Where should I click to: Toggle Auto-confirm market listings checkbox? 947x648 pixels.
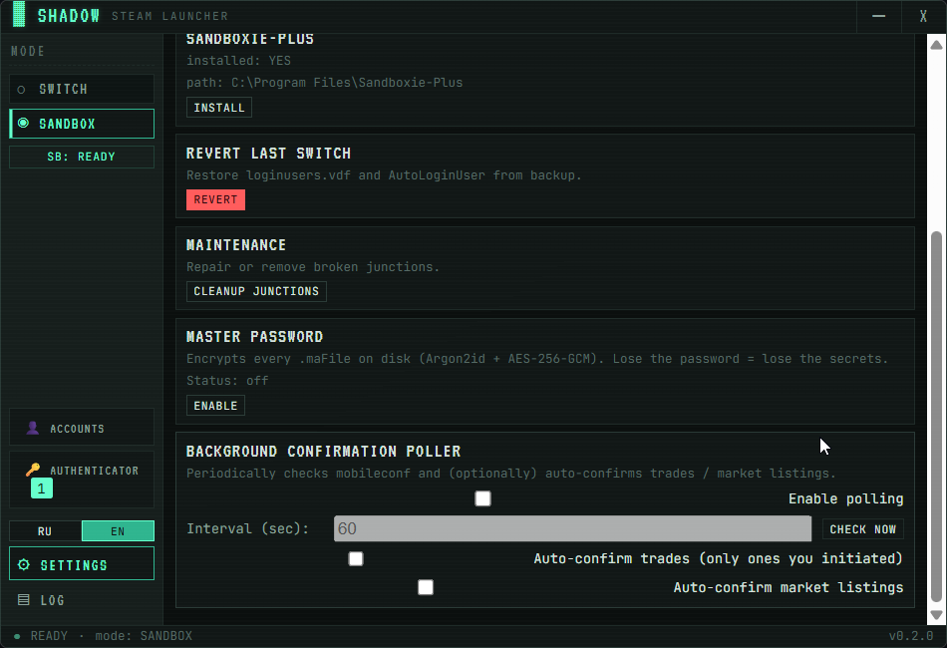[426, 587]
